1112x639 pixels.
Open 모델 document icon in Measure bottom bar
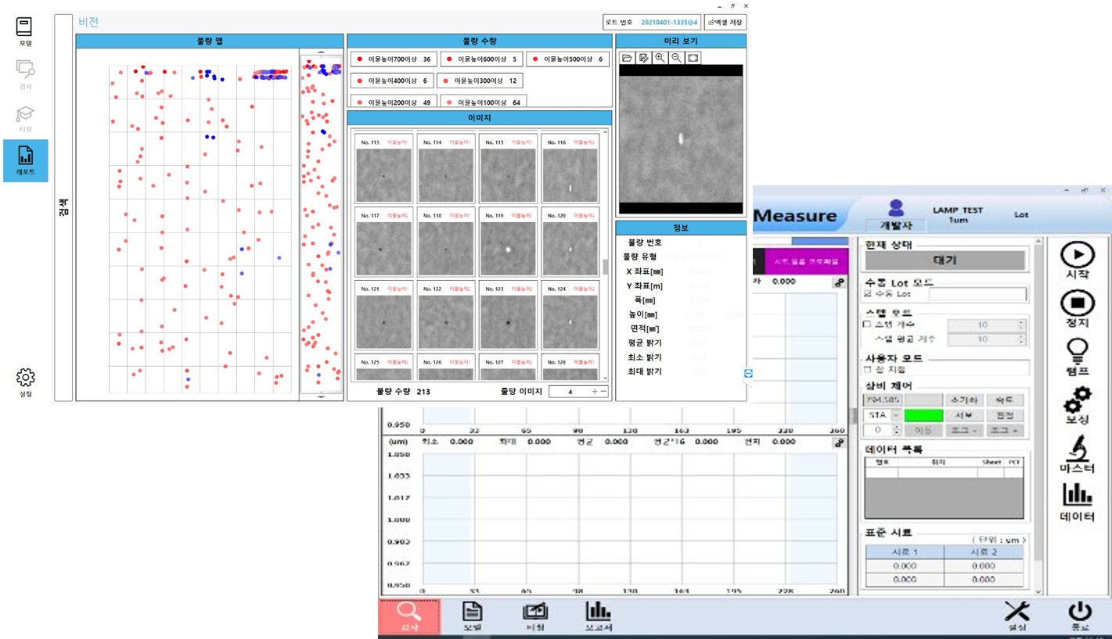click(x=472, y=616)
